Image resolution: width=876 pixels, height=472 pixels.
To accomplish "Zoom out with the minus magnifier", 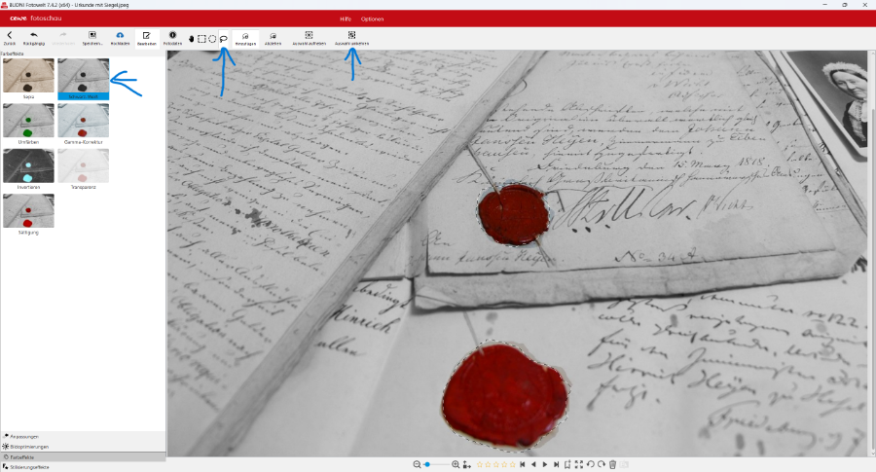I will pos(417,465).
